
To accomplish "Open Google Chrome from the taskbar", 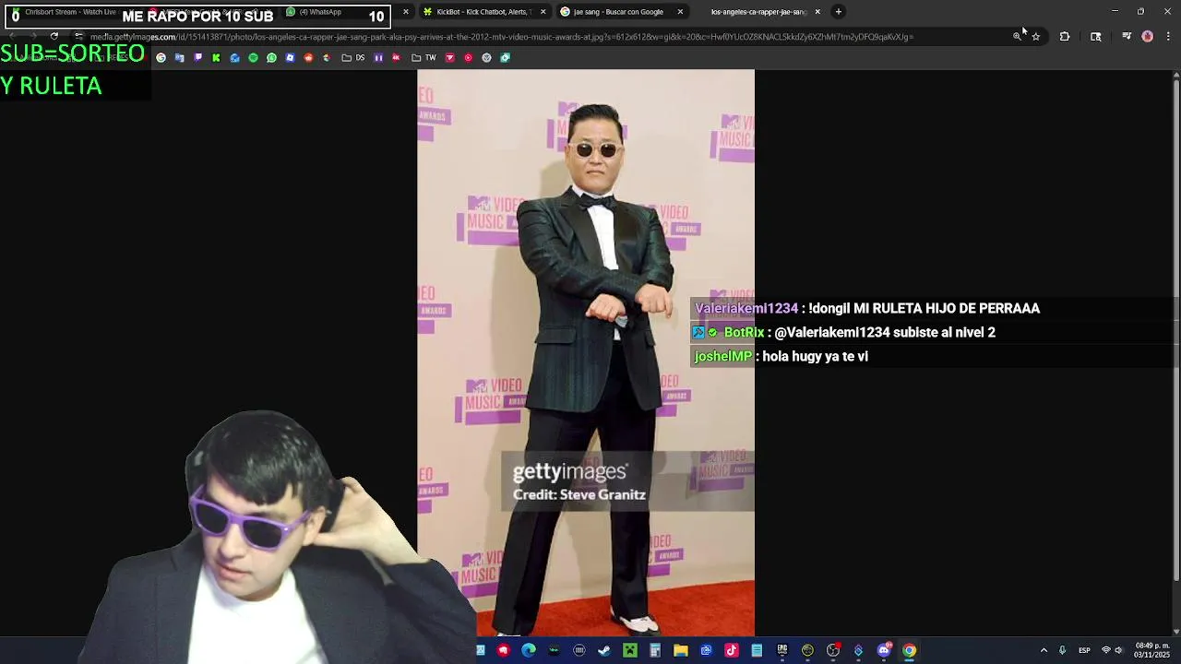I will 910,650.
